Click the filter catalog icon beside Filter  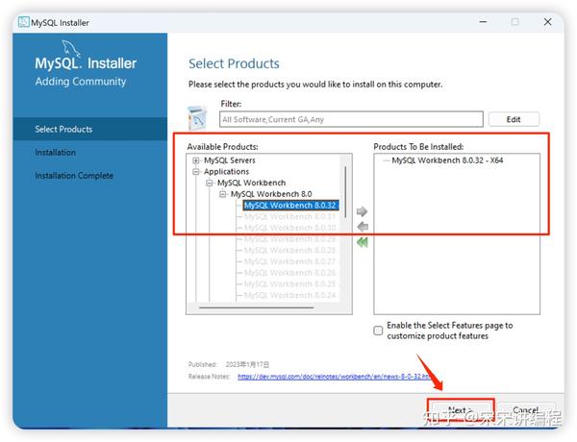[x=197, y=118]
